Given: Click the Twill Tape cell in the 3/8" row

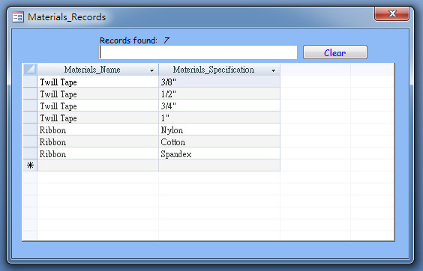Looking at the screenshot, I should pyautogui.click(x=98, y=82).
